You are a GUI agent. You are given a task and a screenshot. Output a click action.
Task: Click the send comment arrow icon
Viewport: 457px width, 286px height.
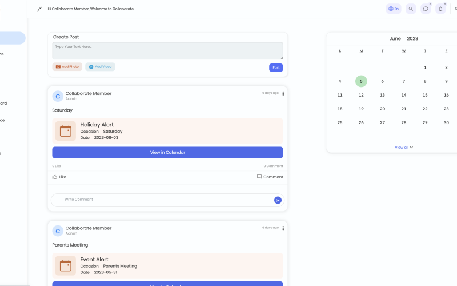[278, 200]
